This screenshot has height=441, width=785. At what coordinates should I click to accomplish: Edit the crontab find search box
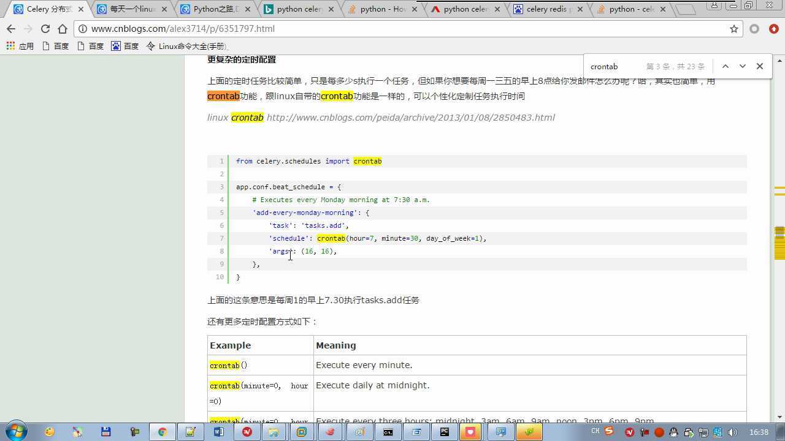(x=615, y=66)
